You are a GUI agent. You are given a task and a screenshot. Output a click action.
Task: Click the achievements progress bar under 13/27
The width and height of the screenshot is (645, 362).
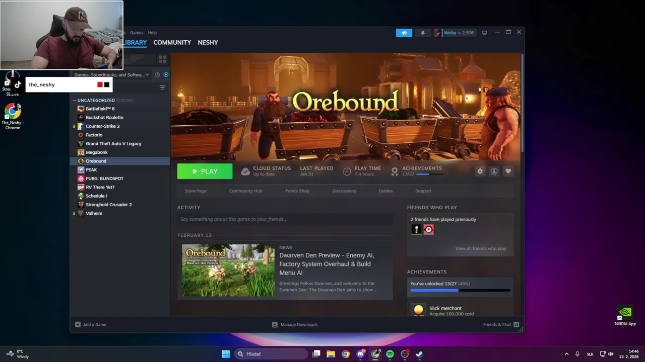(x=460, y=290)
